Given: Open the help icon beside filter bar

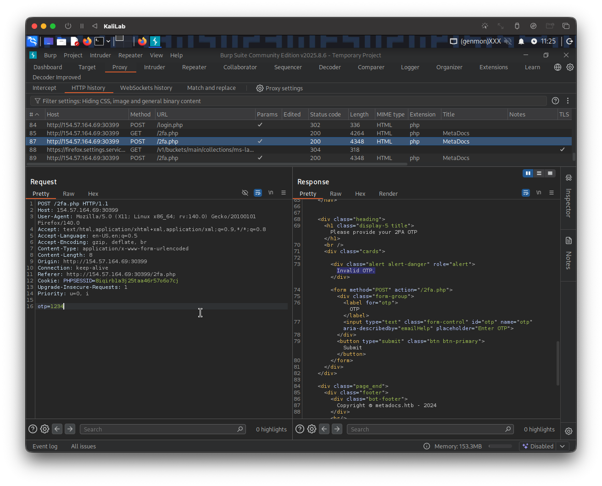Looking at the screenshot, I should (x=555, y=101).
